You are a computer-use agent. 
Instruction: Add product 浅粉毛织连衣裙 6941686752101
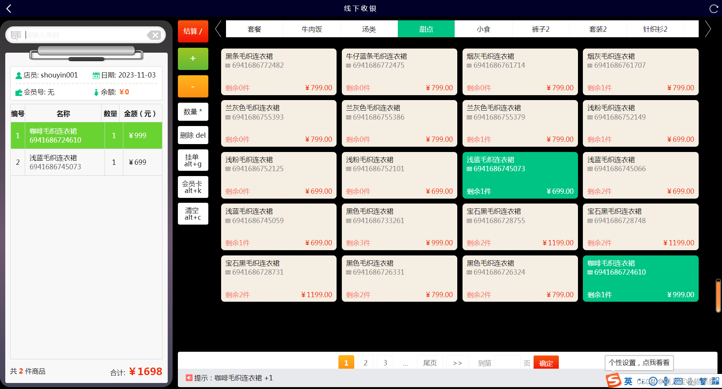(x=399, y=175)
